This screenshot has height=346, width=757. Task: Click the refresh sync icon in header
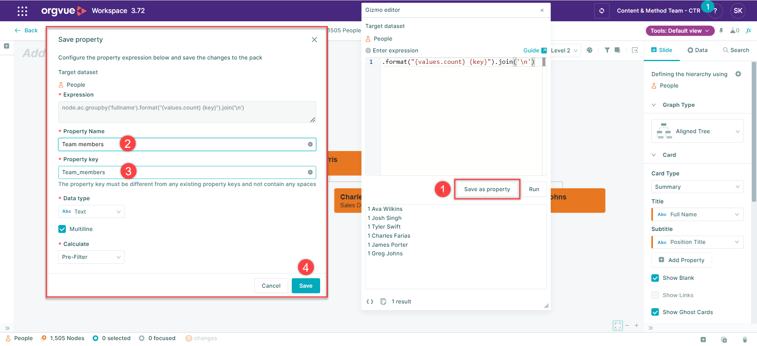tap(602, 11)
